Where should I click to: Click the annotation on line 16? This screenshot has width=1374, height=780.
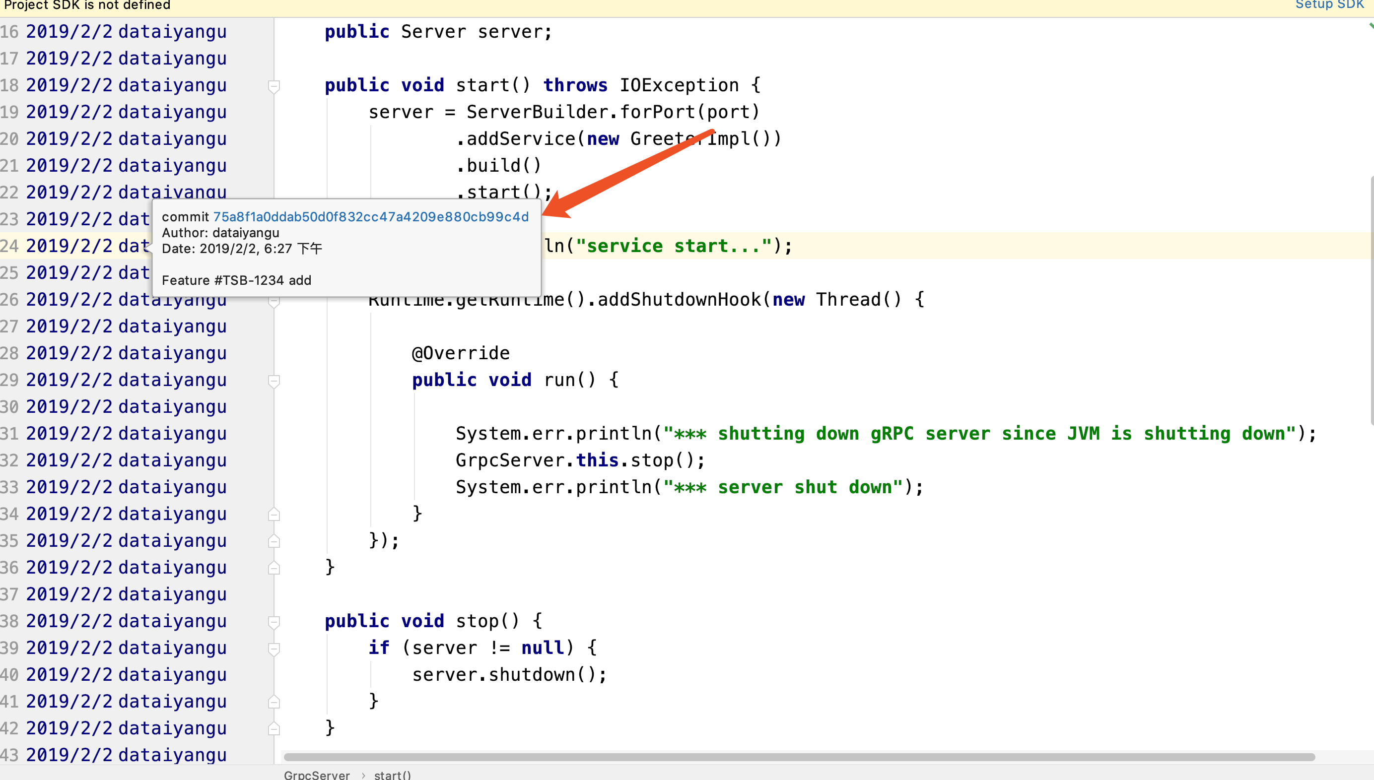coord(127,32)
